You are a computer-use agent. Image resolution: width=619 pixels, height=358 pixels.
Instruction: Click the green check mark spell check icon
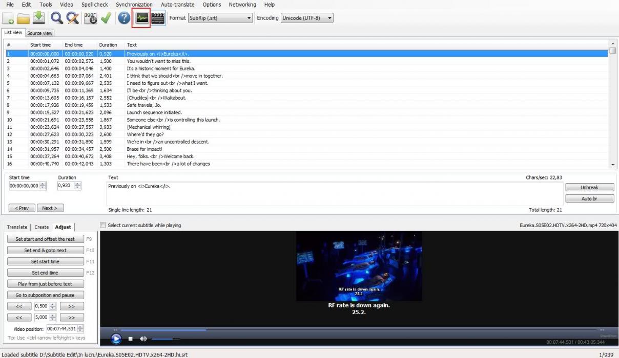point(106,18)
